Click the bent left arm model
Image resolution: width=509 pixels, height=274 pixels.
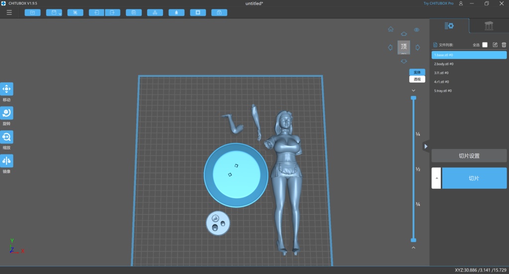(233, 124)
